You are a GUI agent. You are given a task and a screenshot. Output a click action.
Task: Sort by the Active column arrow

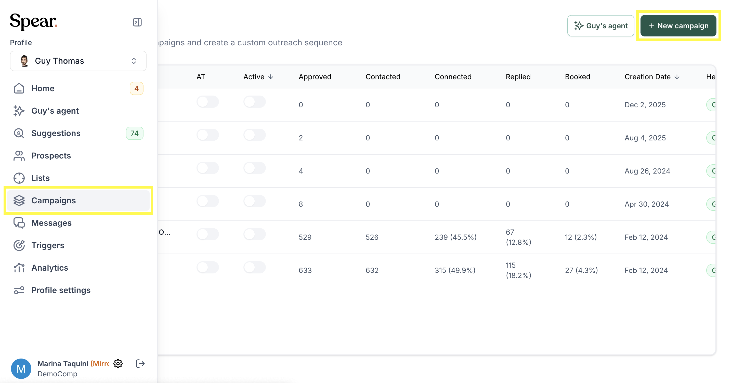click(270, 77)
